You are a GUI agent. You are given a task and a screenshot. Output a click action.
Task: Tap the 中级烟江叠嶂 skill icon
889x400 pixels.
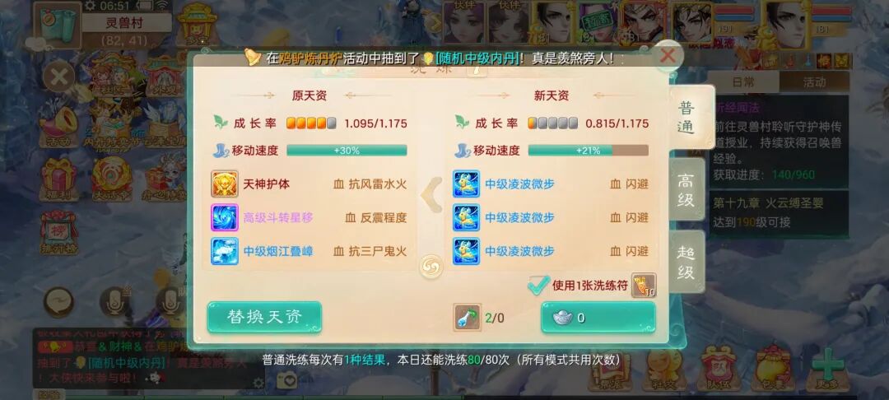point(225,251)
